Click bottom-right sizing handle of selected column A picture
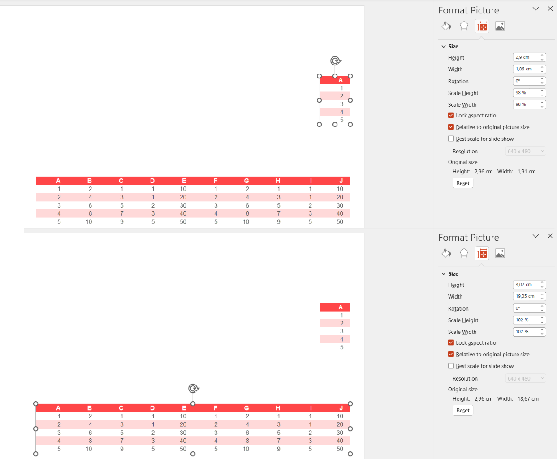The image size is (557, 459). click(x=350, y=125)
